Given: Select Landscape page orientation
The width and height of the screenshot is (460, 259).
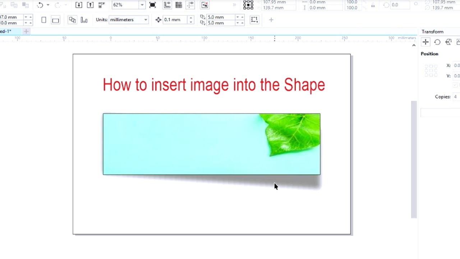Looking at the screenshot, I should tap(55, 20).
